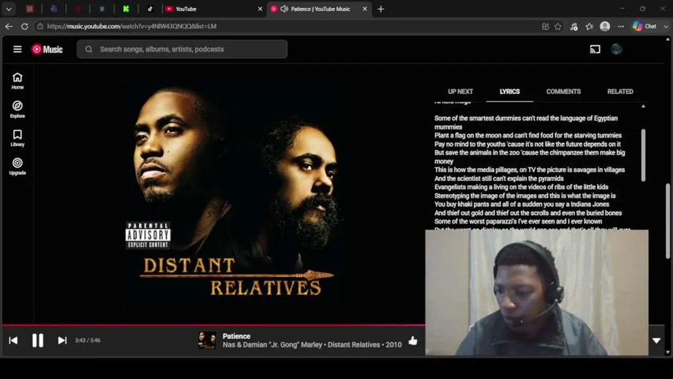Open the YouTube Music account avatar
The image size is (673, 379).
point(617,49)
